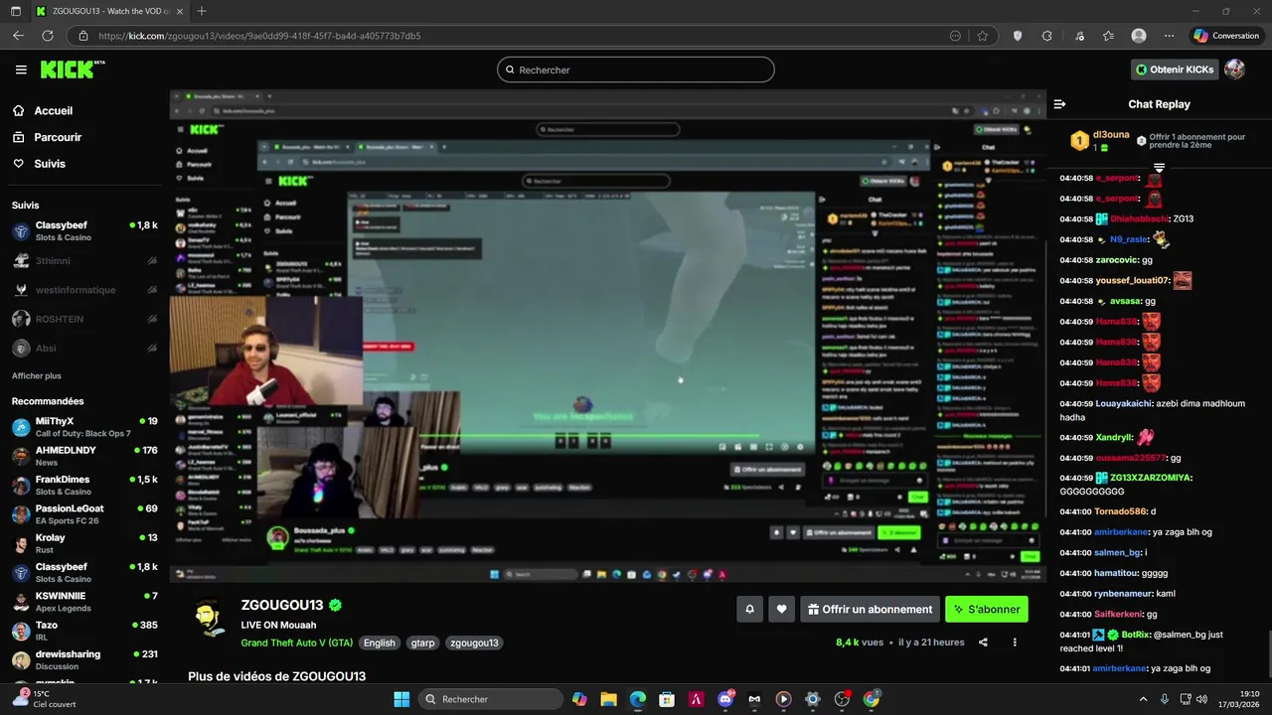This screenshot has height=715, width=1272.
Task: Open the hamburger sidebar menu
Action: coord(21,70)
